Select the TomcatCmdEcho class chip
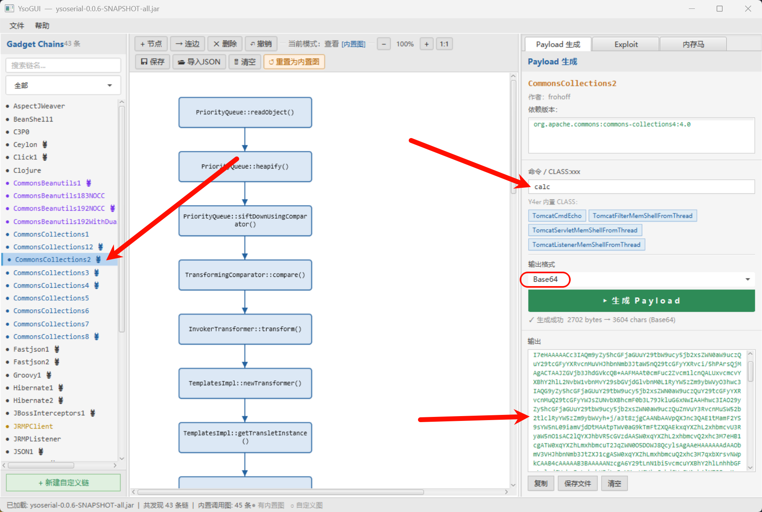 [557, 216]
